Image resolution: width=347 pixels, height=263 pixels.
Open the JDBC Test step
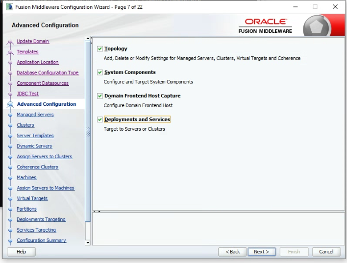pyautogui.click(x=27, y=94)
